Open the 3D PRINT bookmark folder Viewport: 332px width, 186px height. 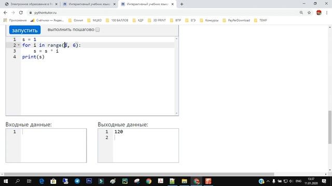tap(157, 20)
